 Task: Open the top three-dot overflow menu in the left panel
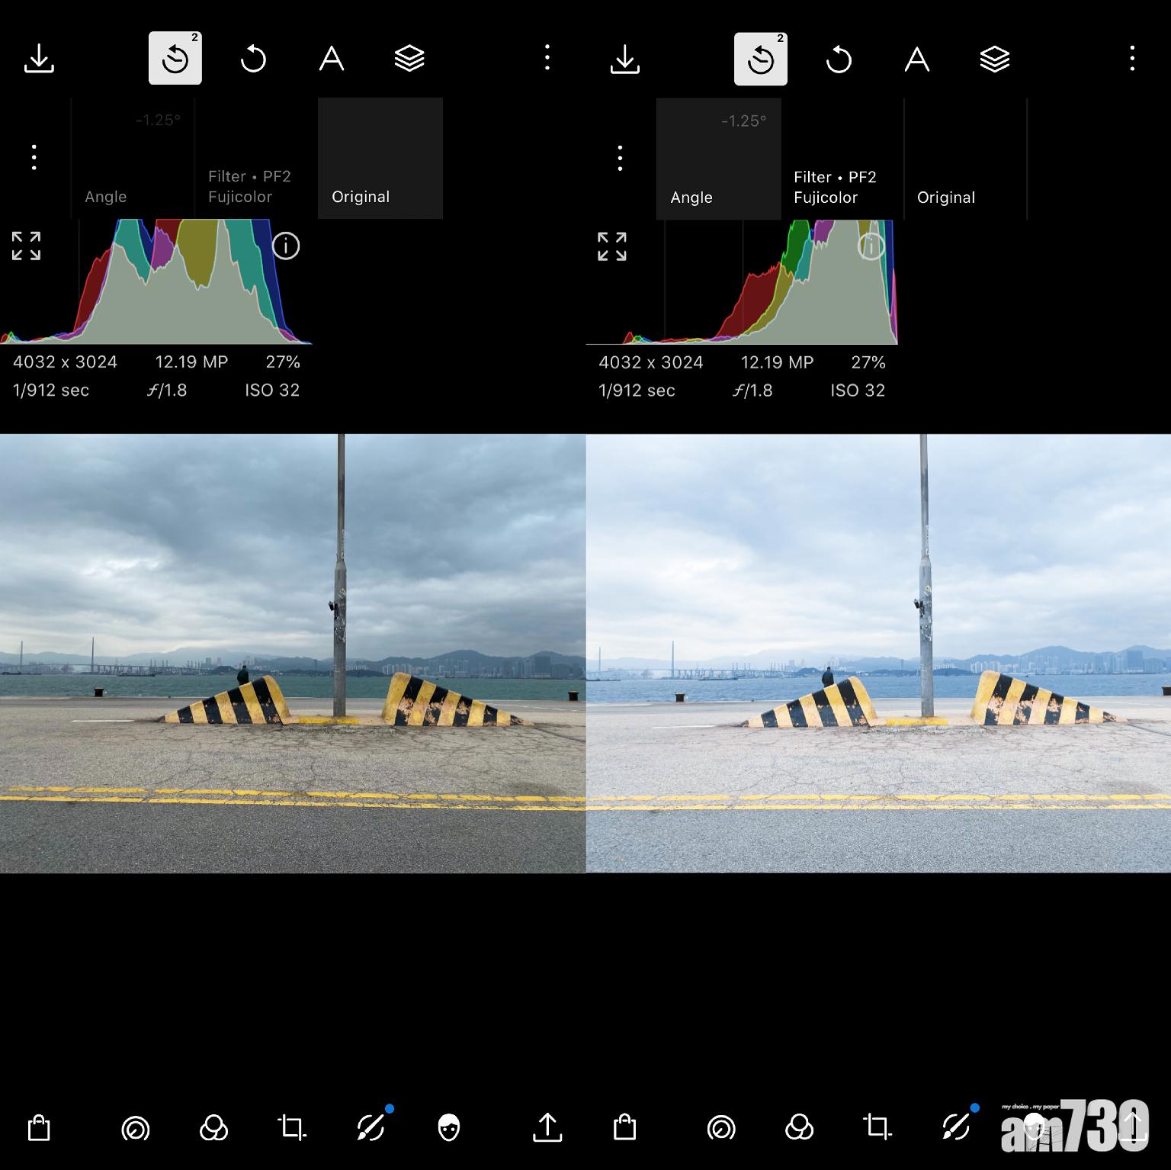(547, 58)
